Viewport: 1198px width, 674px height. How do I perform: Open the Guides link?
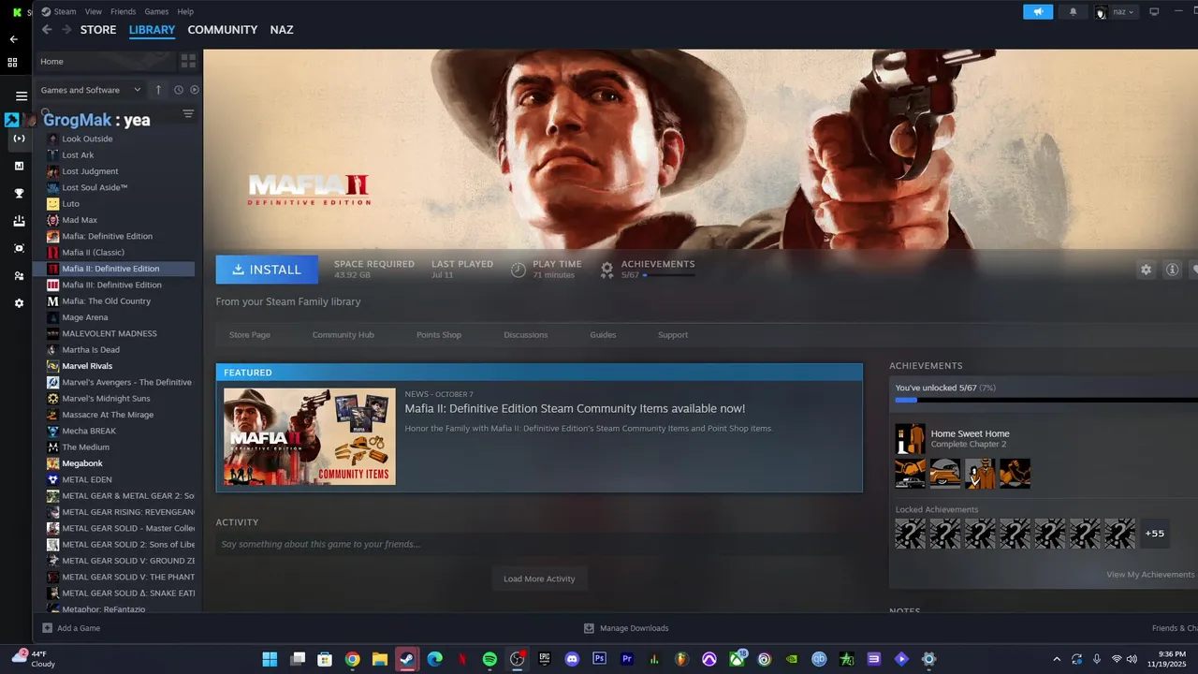(603, 335)
